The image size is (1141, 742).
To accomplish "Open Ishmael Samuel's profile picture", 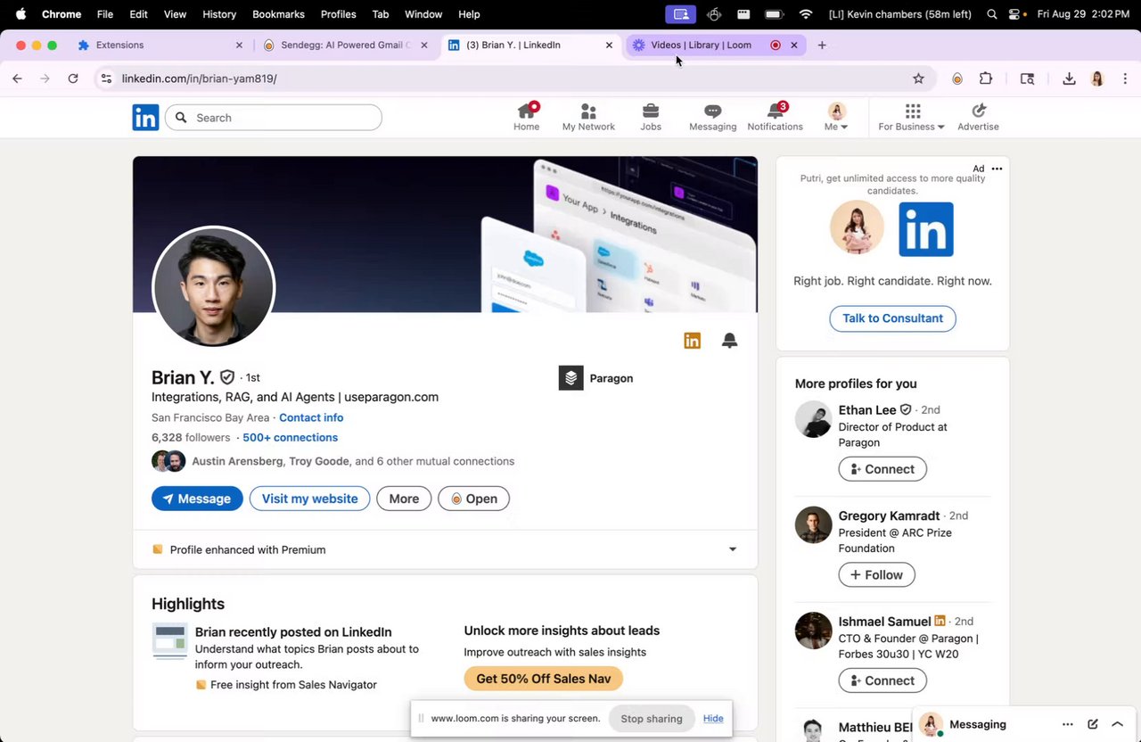I will coord(813,631).
